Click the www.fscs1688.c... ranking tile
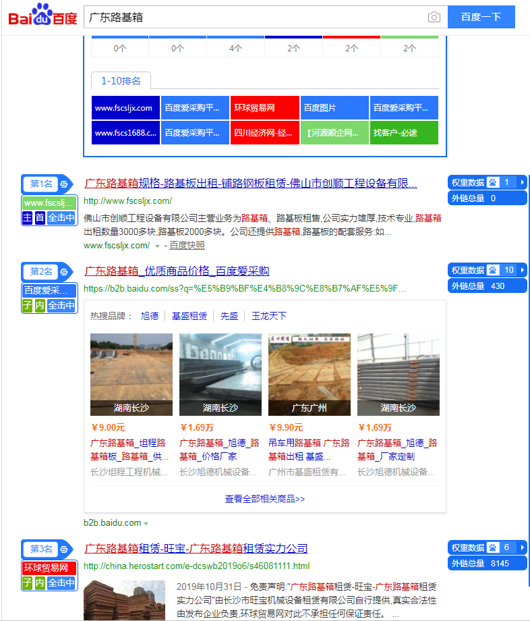Viewport: 530px width, 621px height. tap(125, 133)
